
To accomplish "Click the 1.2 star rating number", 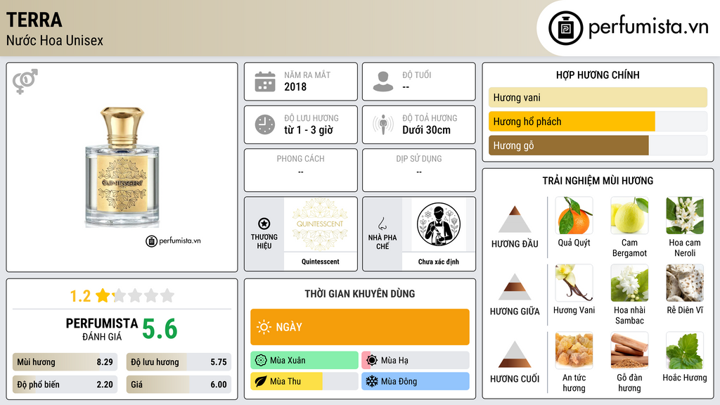I will coord(80,296).
